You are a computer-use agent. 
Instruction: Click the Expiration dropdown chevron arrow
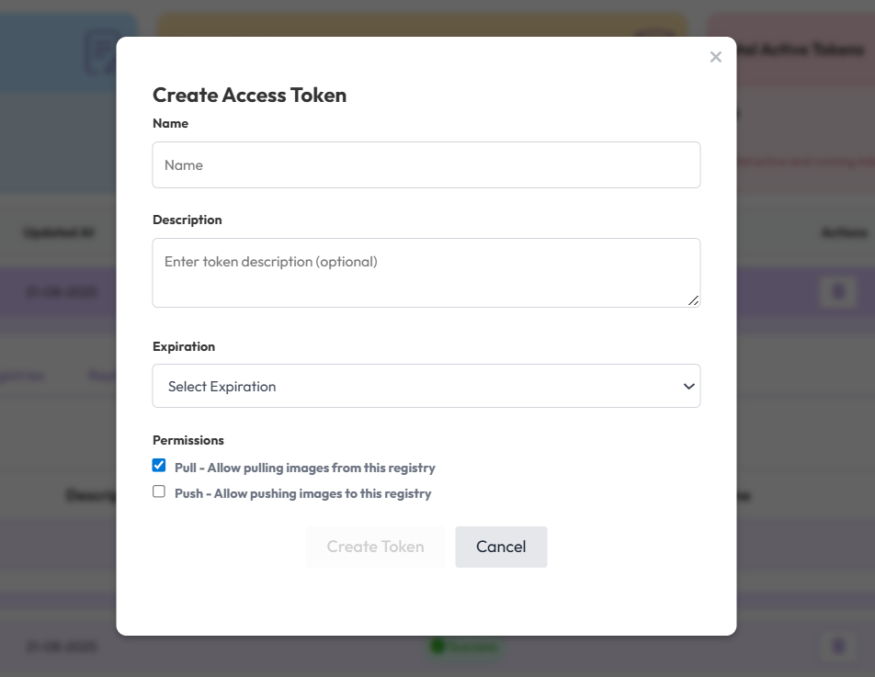tap(688, 387)
